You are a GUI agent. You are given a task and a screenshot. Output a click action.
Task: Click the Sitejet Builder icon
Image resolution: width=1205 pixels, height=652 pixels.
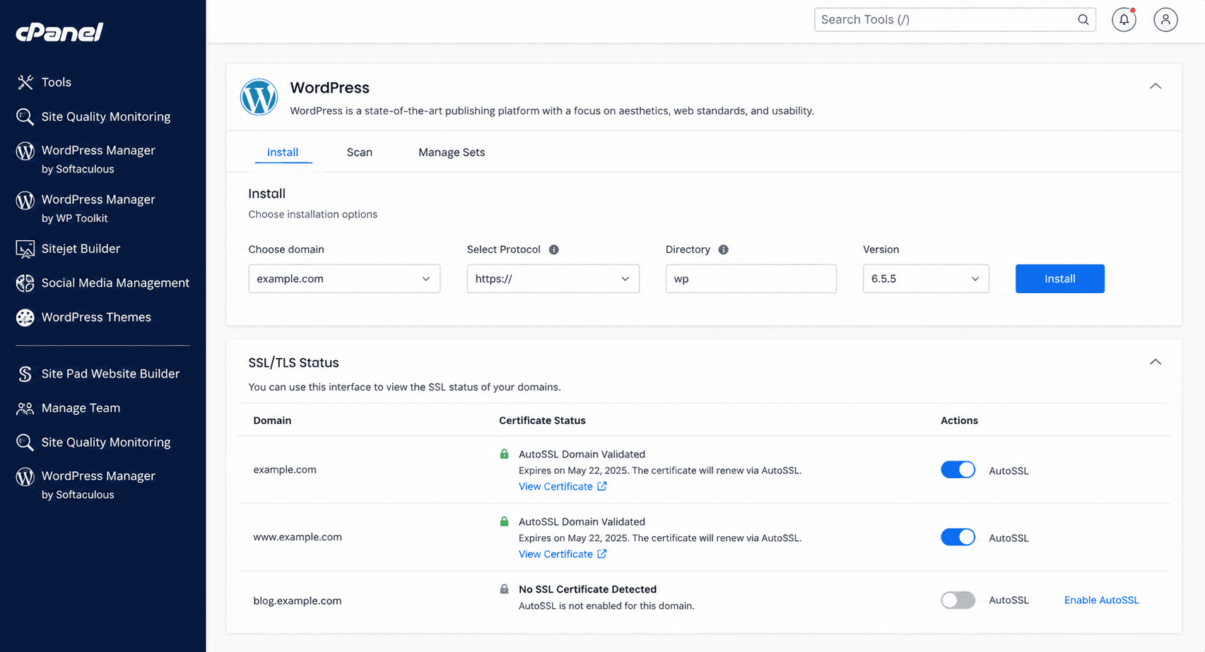(x=25, y=249)
